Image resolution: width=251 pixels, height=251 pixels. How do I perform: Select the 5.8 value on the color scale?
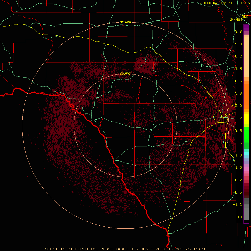click(x=238, y=93)
